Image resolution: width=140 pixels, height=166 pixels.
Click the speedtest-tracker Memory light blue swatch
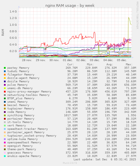click(5, 129)
